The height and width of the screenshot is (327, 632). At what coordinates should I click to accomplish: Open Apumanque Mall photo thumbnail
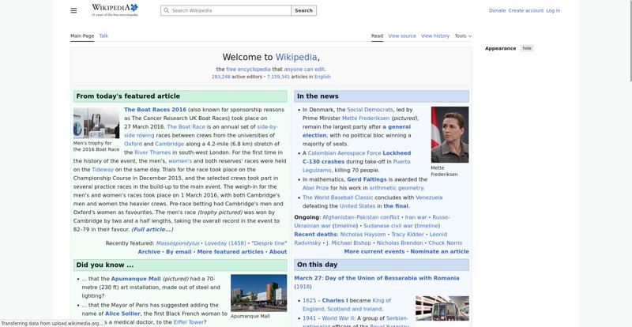click(258, 293)
